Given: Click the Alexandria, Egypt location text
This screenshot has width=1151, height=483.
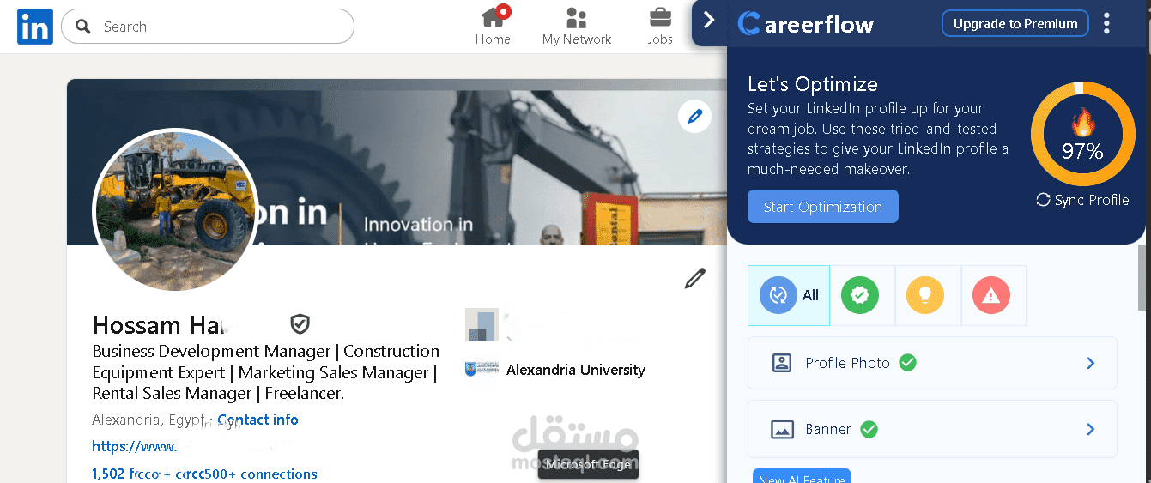Looking at the screenshot, I should click(149, 420).
